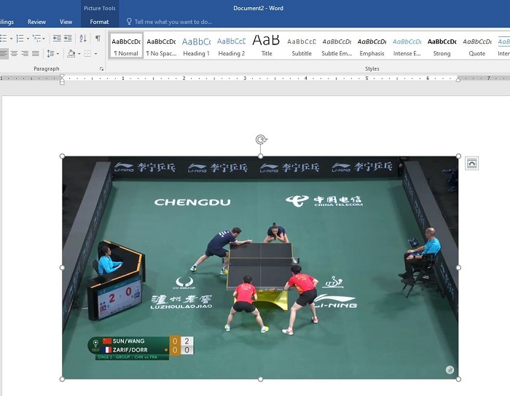Apply the Strong style
The image size is (510, 396).
[x=442, y=46]
